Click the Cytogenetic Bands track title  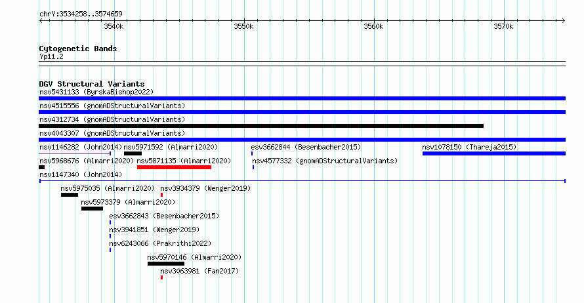coord(78,49)
